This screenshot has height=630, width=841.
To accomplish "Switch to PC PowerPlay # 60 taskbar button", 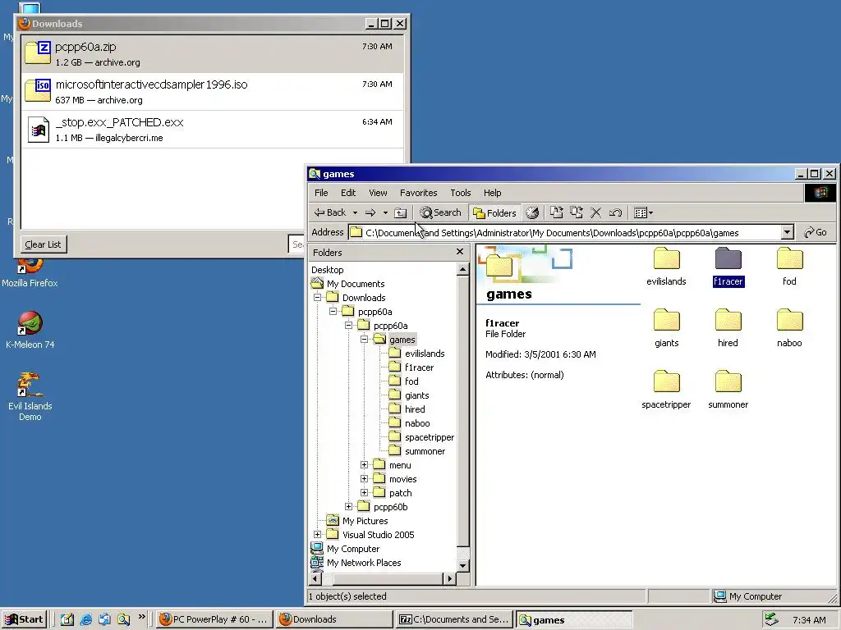I will coord(214,619).
